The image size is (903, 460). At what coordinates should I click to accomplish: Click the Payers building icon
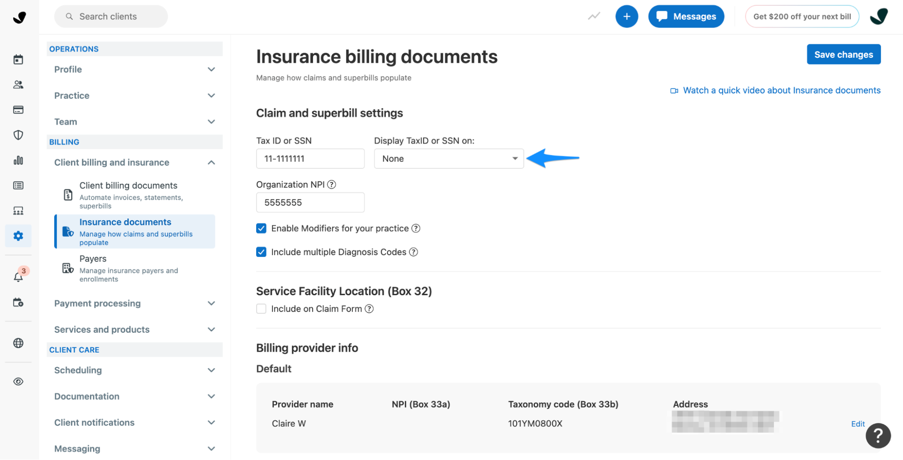click(68, 268)
